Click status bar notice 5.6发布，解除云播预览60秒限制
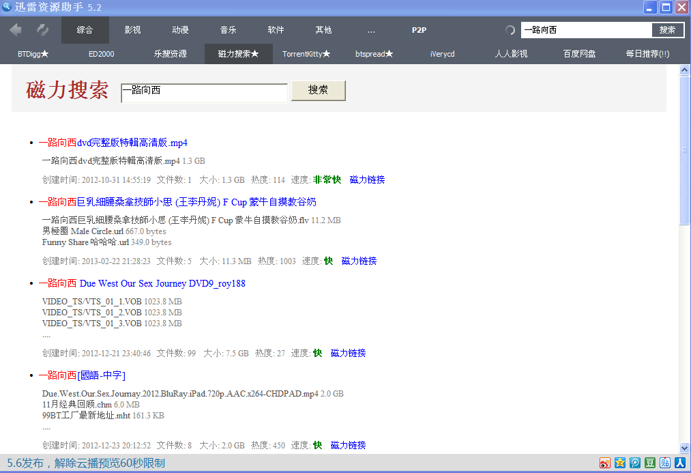 86,463
